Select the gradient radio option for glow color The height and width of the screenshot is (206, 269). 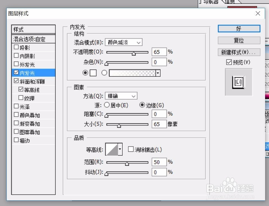pyautogui.click(x=104, y=73)
